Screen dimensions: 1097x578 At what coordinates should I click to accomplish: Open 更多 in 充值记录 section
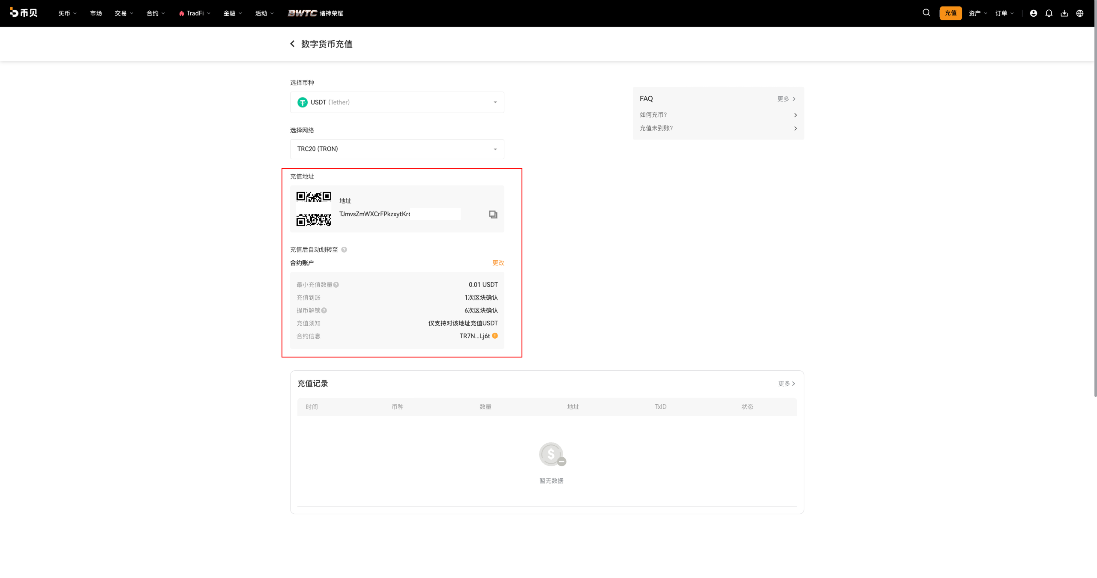click(x=787, y=384)
